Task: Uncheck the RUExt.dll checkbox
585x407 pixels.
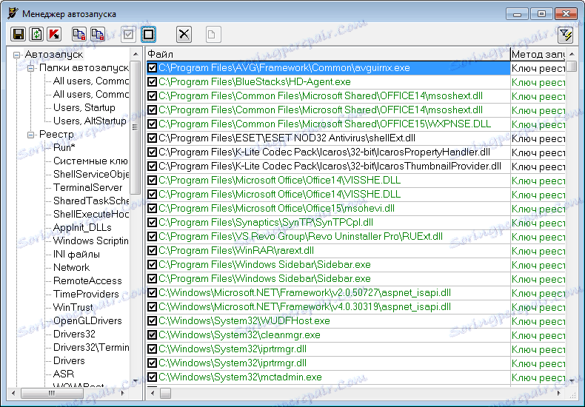Action: (x=152, y=237)
